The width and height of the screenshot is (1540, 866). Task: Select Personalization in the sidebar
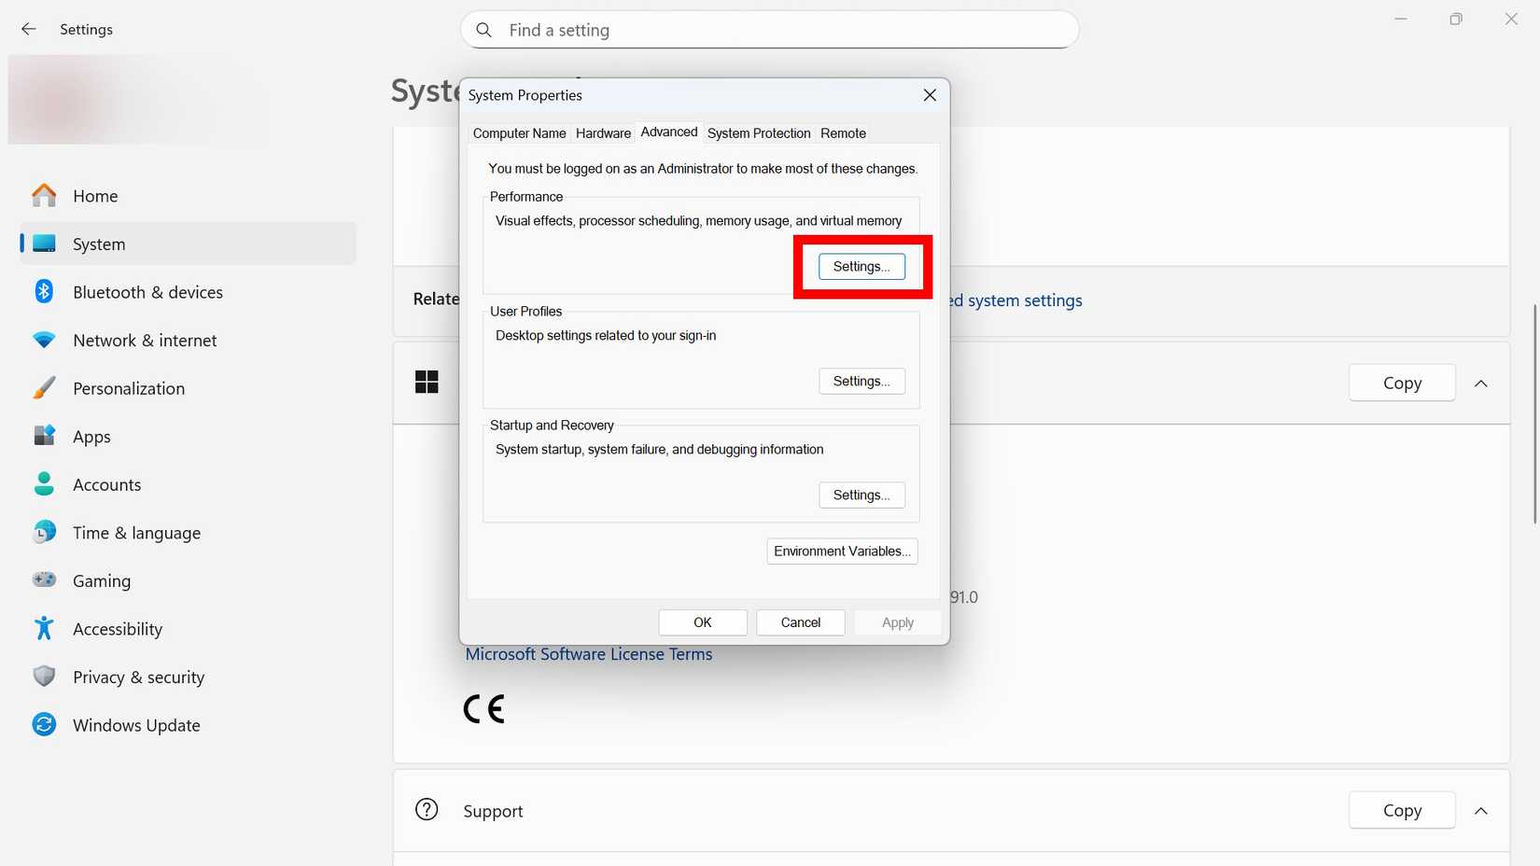click(128, 388)
